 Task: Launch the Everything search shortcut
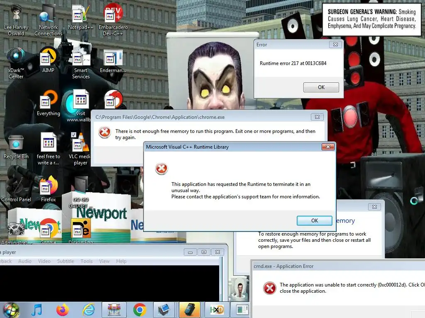pyautogui.click(x=49, y=103)
